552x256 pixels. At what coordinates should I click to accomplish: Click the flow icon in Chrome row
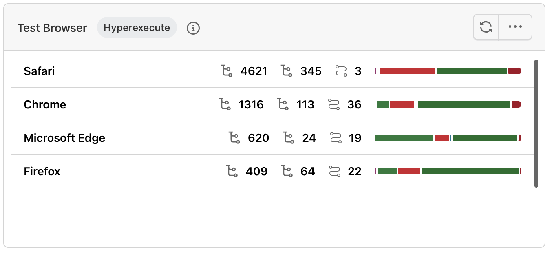334,105
